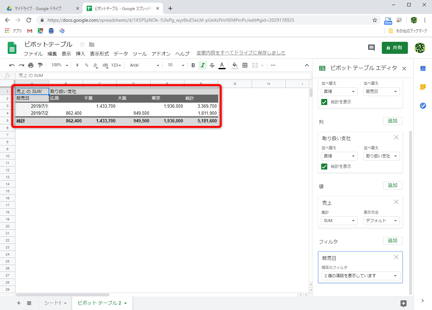Open the 販売日 filter dropdown
The width and height of the screenshot is (432, 310).
click(360, 276)
